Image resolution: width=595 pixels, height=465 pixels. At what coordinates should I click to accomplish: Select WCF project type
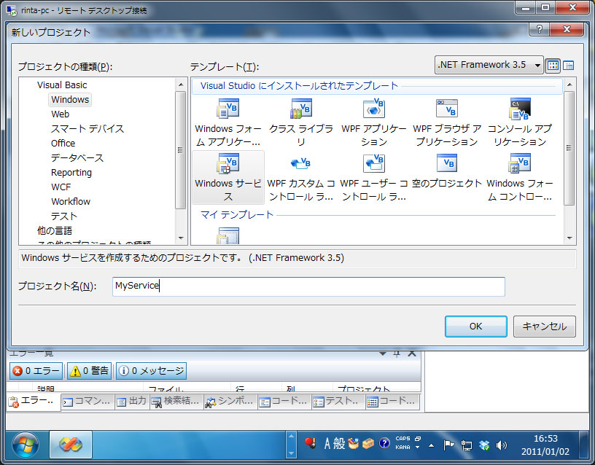pyautogui.click(x=61, y=187)
